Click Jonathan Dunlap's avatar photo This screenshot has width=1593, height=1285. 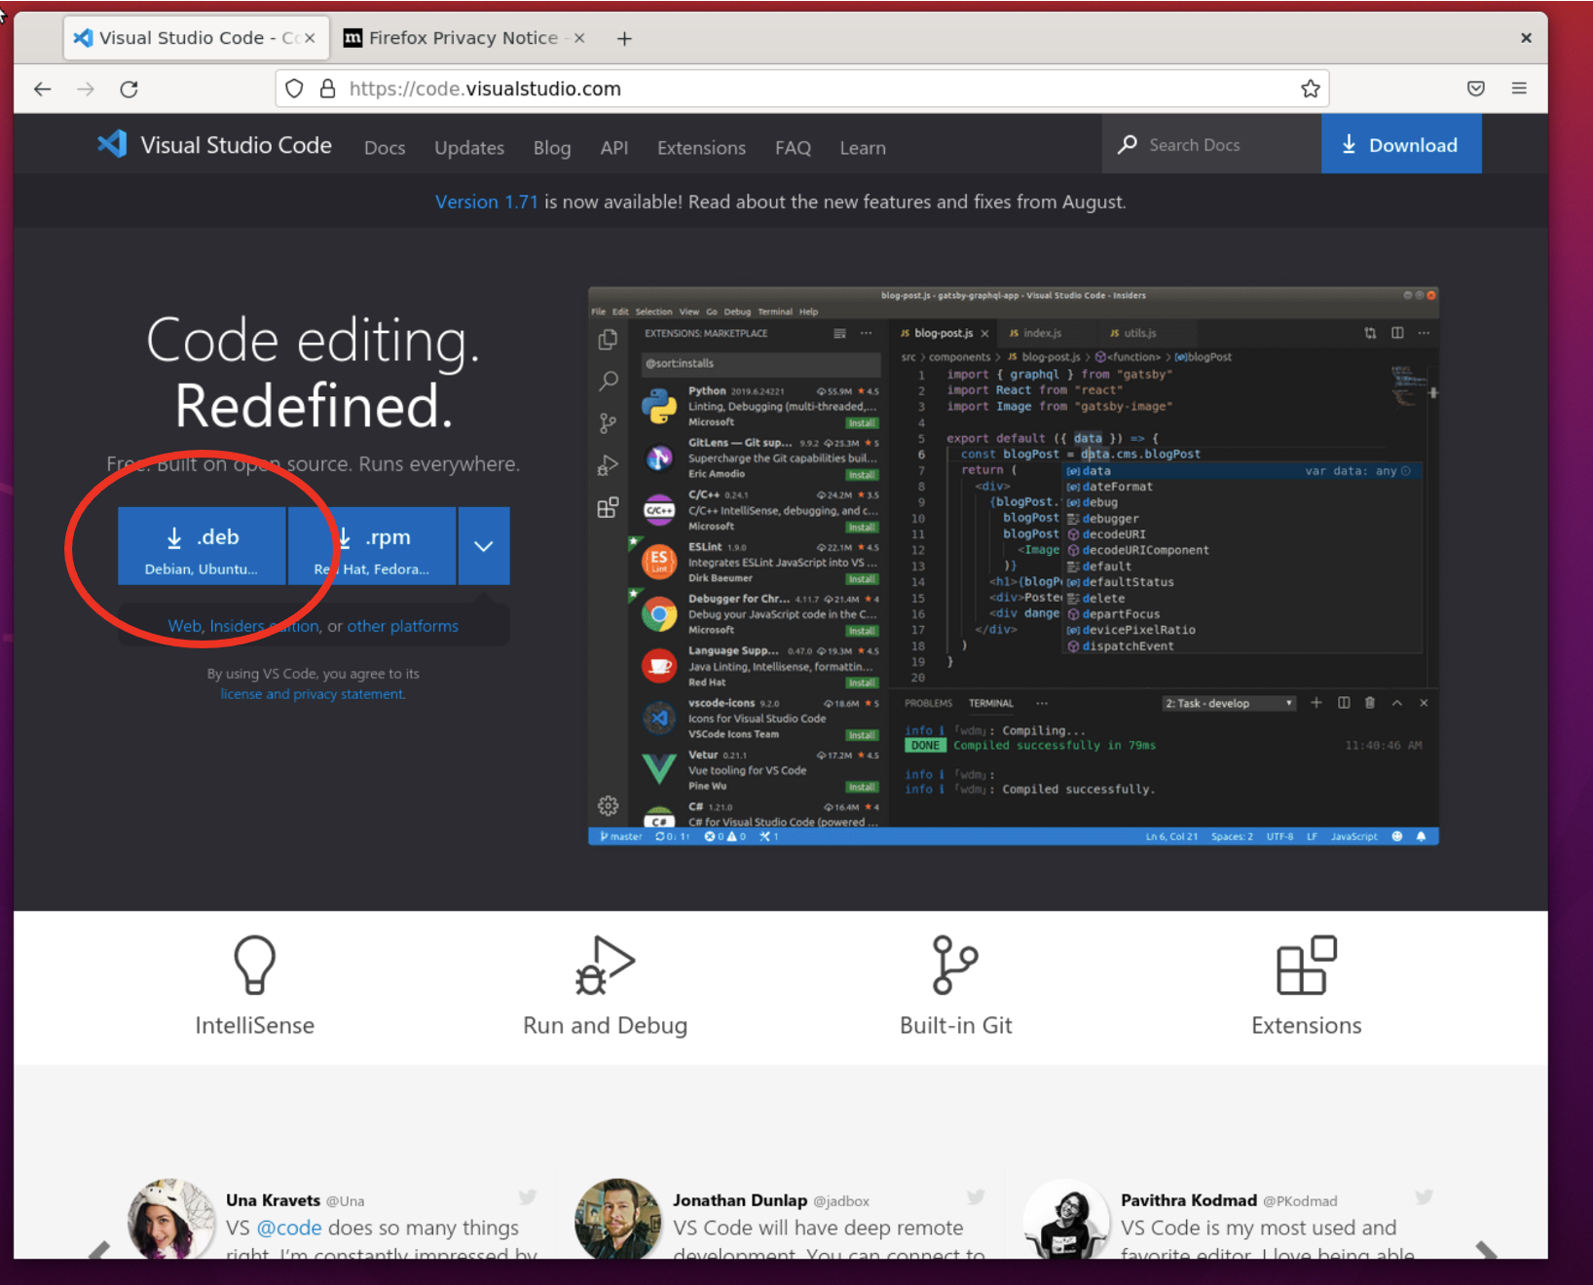click(618, 1219)
